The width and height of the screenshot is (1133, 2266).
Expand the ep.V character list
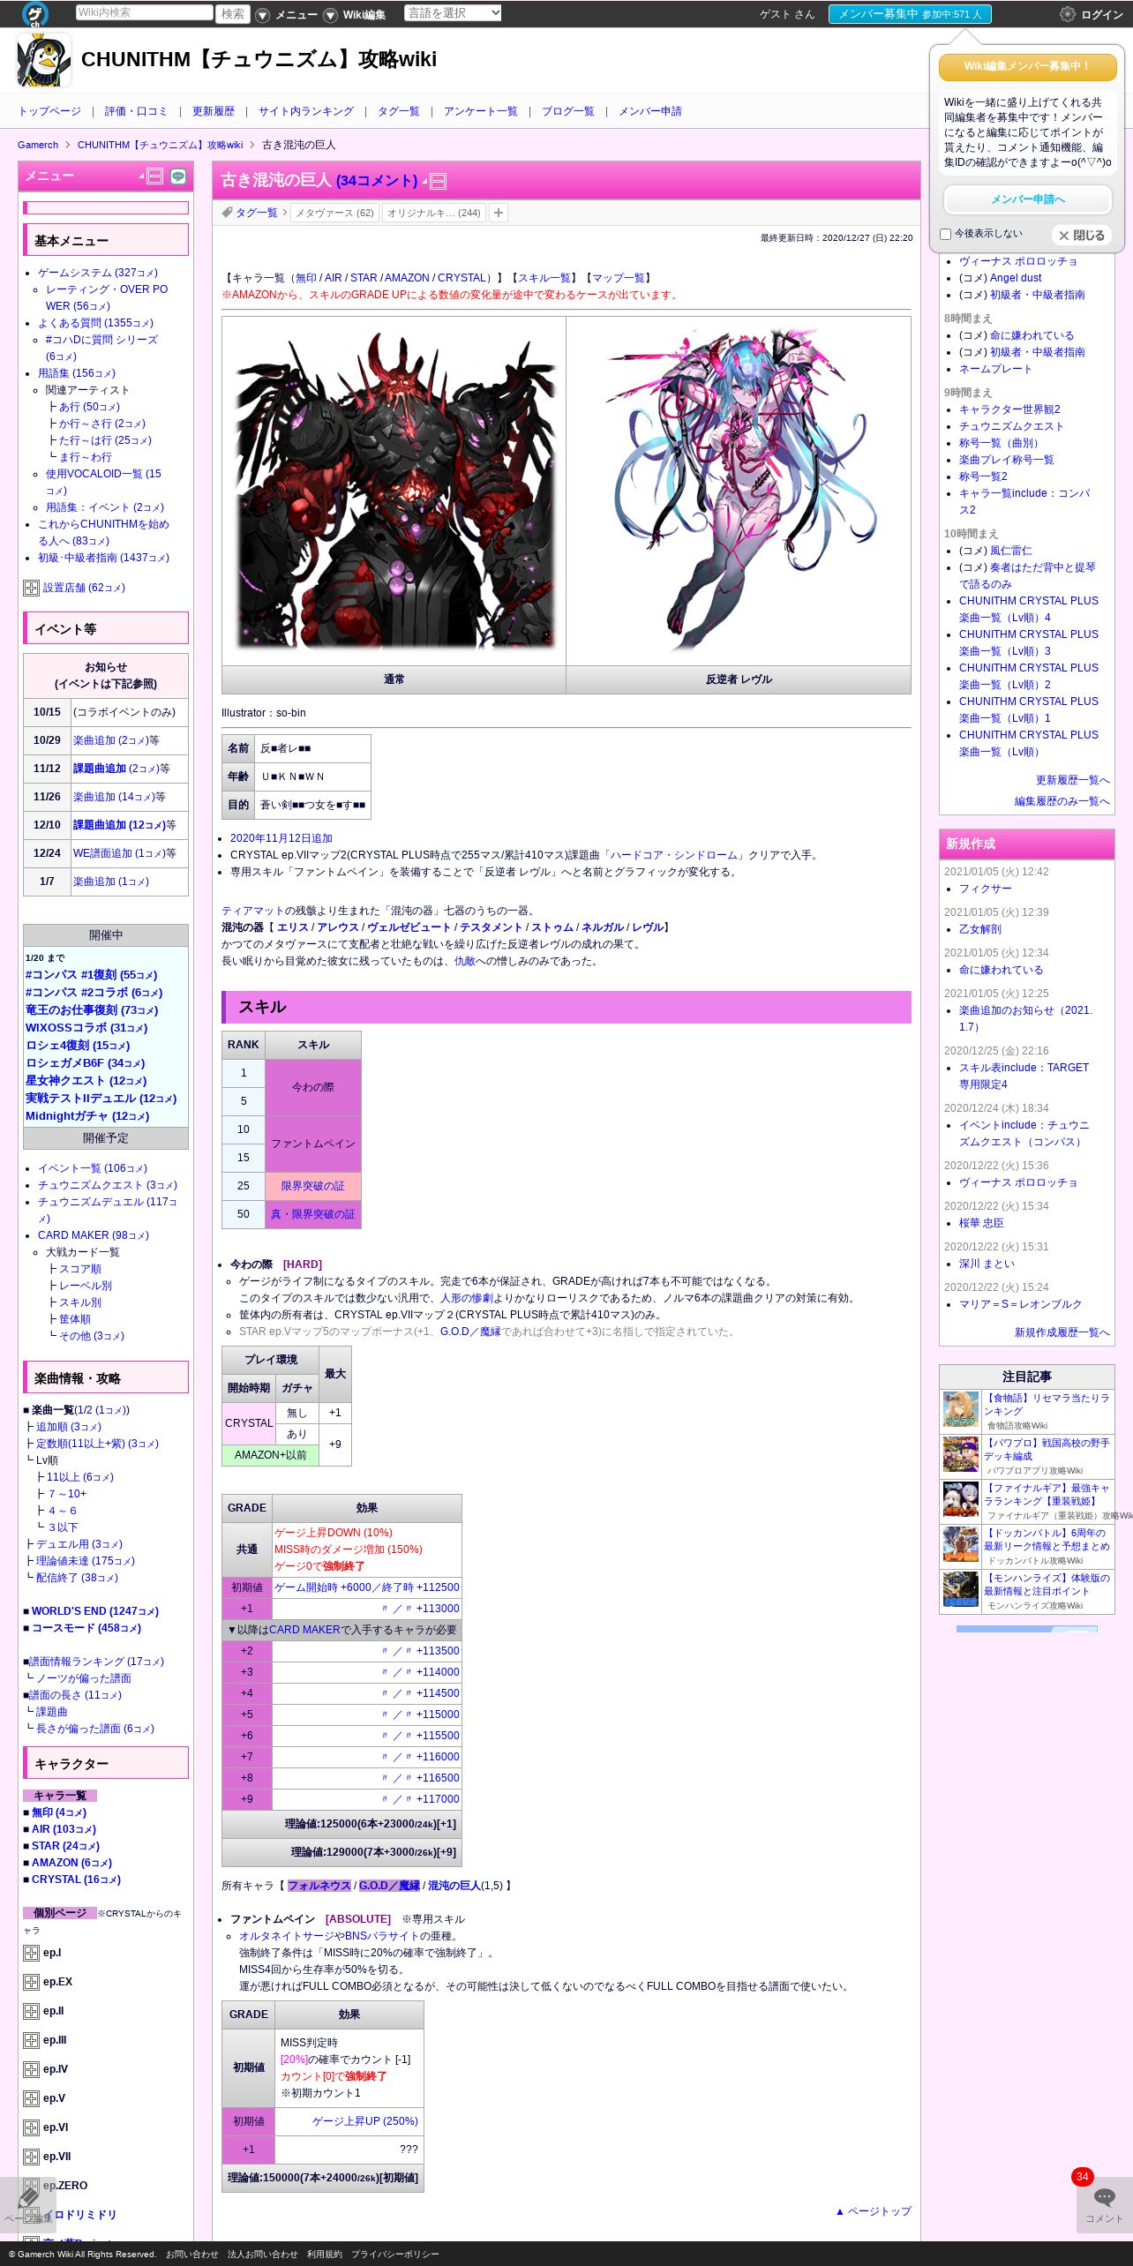31,2098
